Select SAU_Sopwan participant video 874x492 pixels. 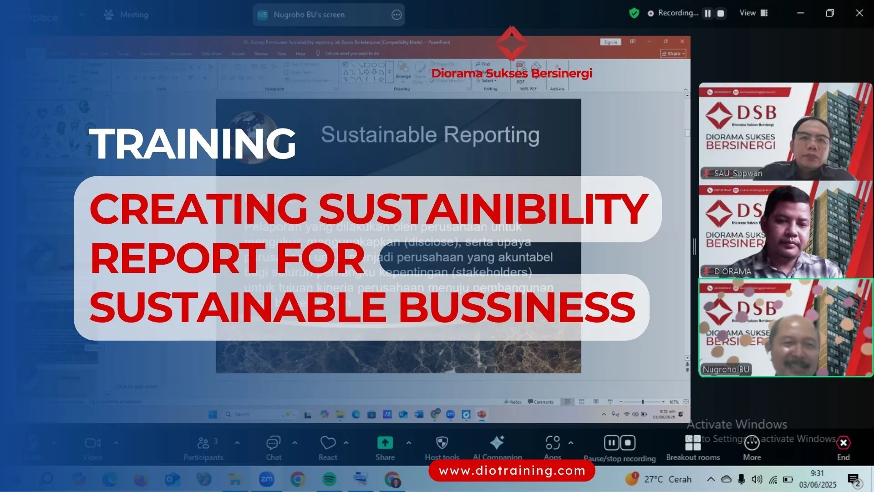[785, 131]
